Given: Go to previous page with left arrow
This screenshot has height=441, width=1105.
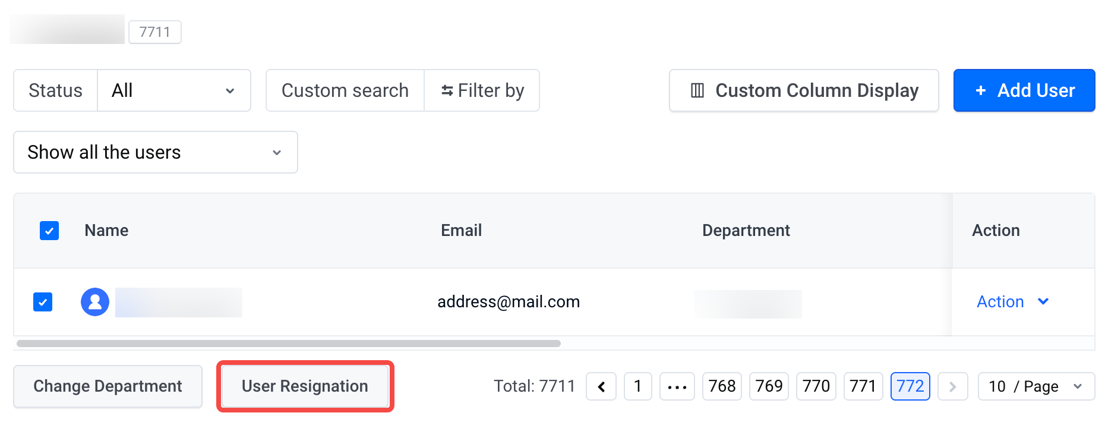Looking at the screenshot, I should click(601, 386).
